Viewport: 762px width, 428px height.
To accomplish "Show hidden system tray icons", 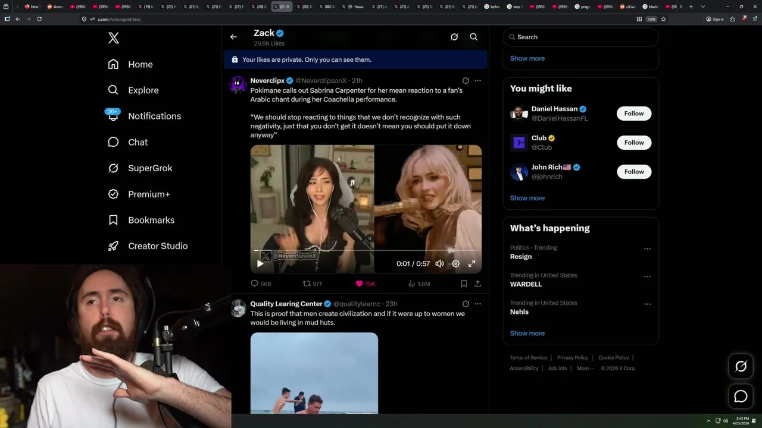I will (x=708, y=421).
